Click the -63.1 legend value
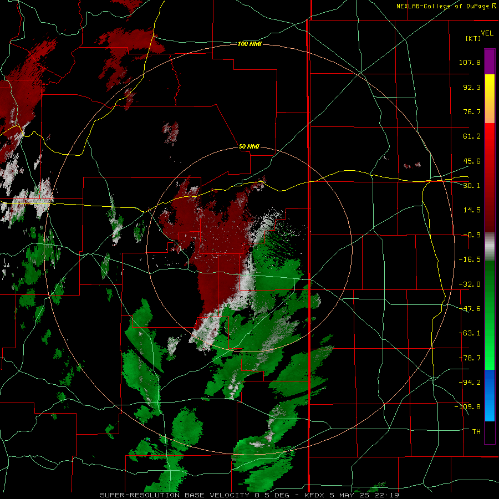The image size is (499, 499). click(470, 333)
